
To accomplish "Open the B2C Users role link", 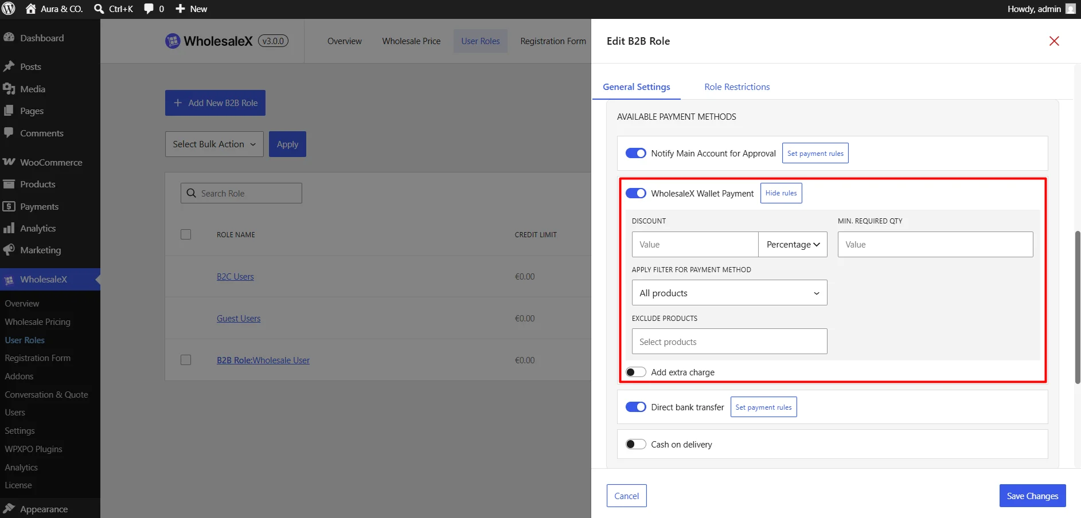I will pos(235,277).
